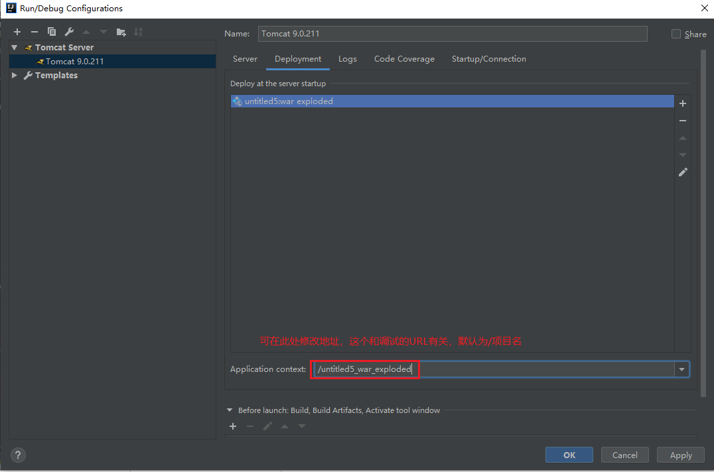This screenshot has height=472, width=714.
Task: Select the untitled5:war exploded artifact row
Action: 452,101
